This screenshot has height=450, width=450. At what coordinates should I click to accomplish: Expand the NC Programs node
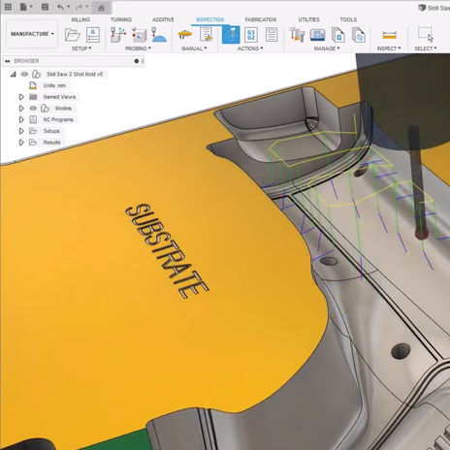(21, 119)
